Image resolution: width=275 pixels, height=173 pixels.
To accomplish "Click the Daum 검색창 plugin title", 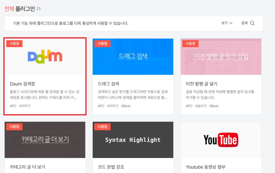I will click(22, 84).
